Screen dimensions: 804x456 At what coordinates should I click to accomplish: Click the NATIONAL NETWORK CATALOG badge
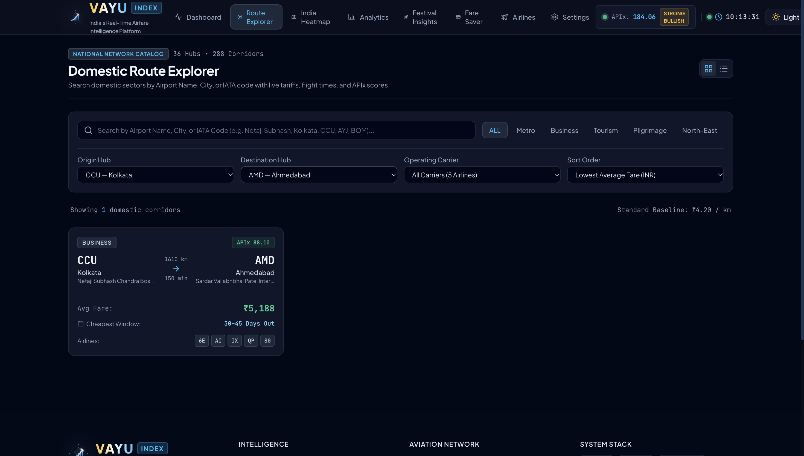tap(118, 54)
